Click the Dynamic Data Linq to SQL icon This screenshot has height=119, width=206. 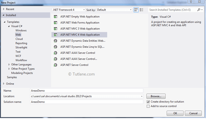(x=55, y=47)
